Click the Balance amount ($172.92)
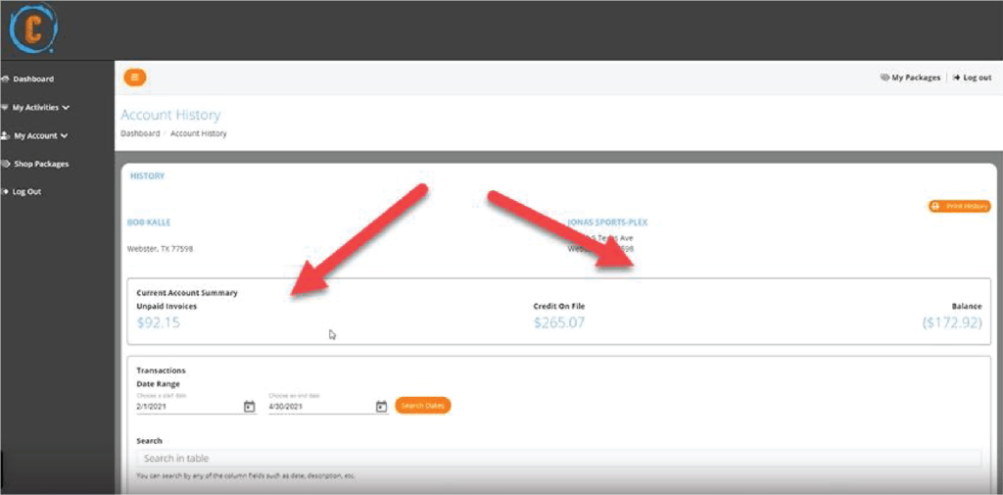The width and height of the screenshot is (1003, 495). (x=952, y=322)
